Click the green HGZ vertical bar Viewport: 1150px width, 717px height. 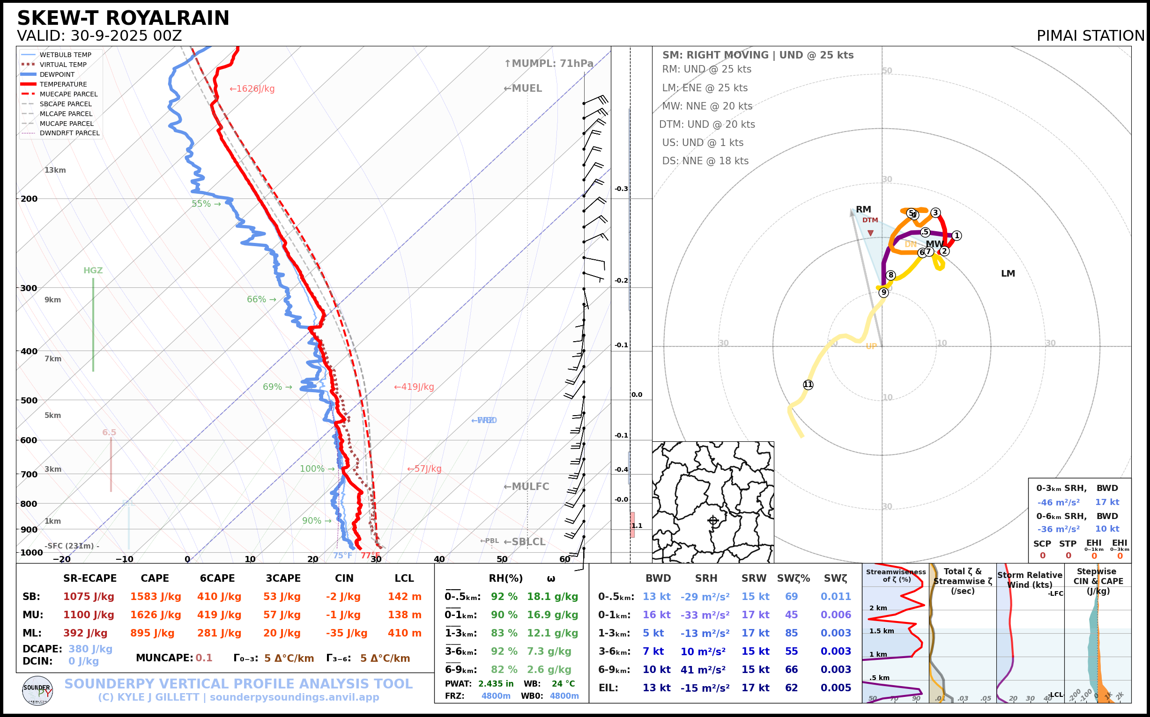coord(93,324)
